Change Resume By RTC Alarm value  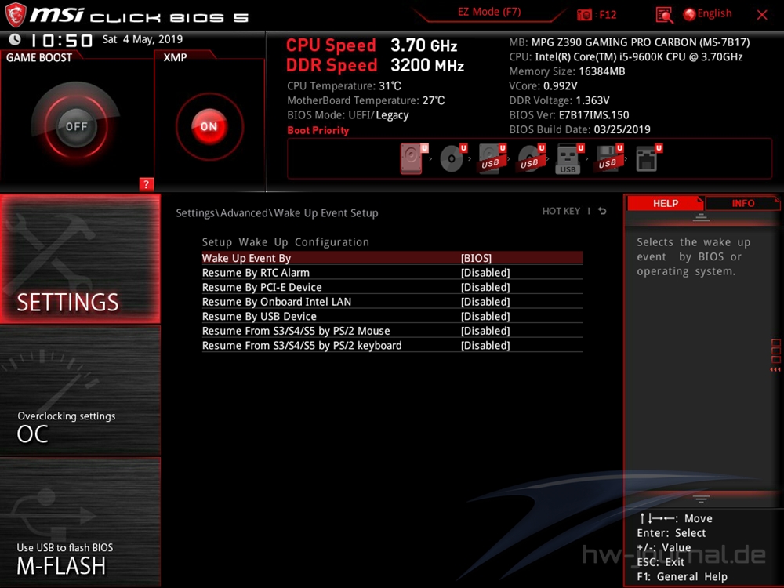click(392, 273)
